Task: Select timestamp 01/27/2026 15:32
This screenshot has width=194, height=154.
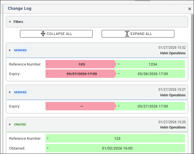Action: tap(172, 48)
